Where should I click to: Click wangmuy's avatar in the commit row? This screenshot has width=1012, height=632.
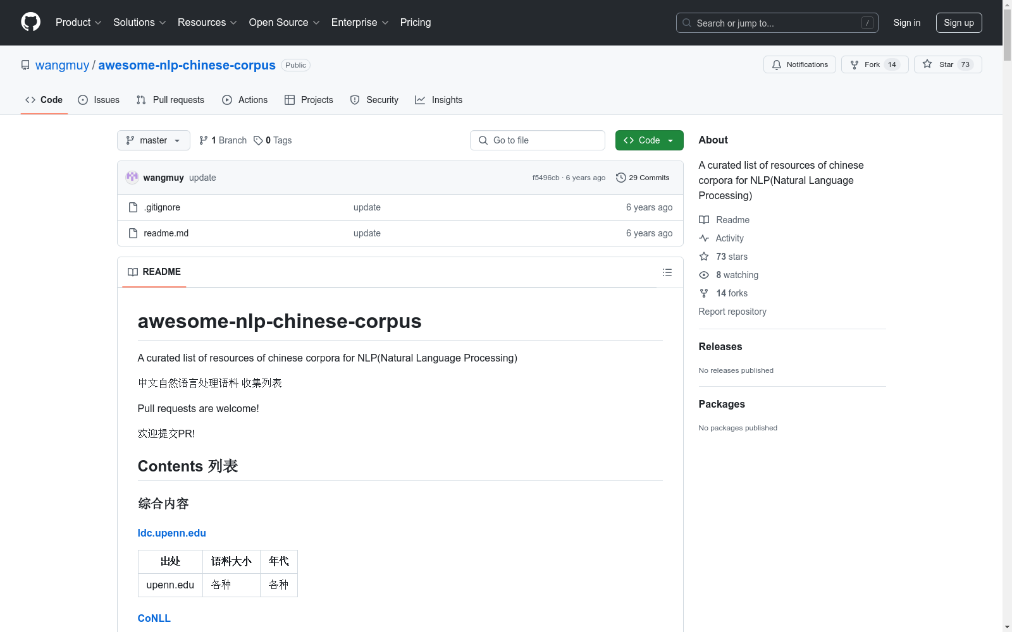[132, 178]
